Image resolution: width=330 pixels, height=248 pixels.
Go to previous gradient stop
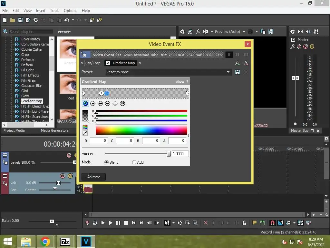100,104
